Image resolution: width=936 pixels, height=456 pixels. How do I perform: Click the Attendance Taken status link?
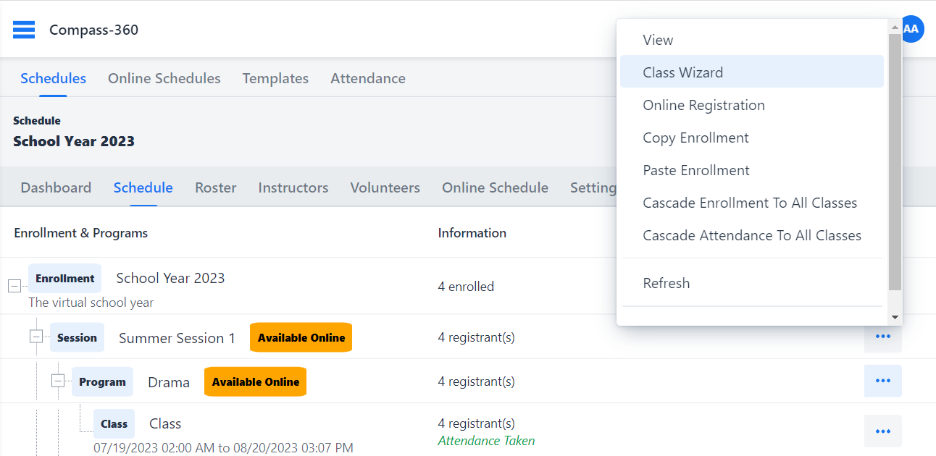point(486,440)
